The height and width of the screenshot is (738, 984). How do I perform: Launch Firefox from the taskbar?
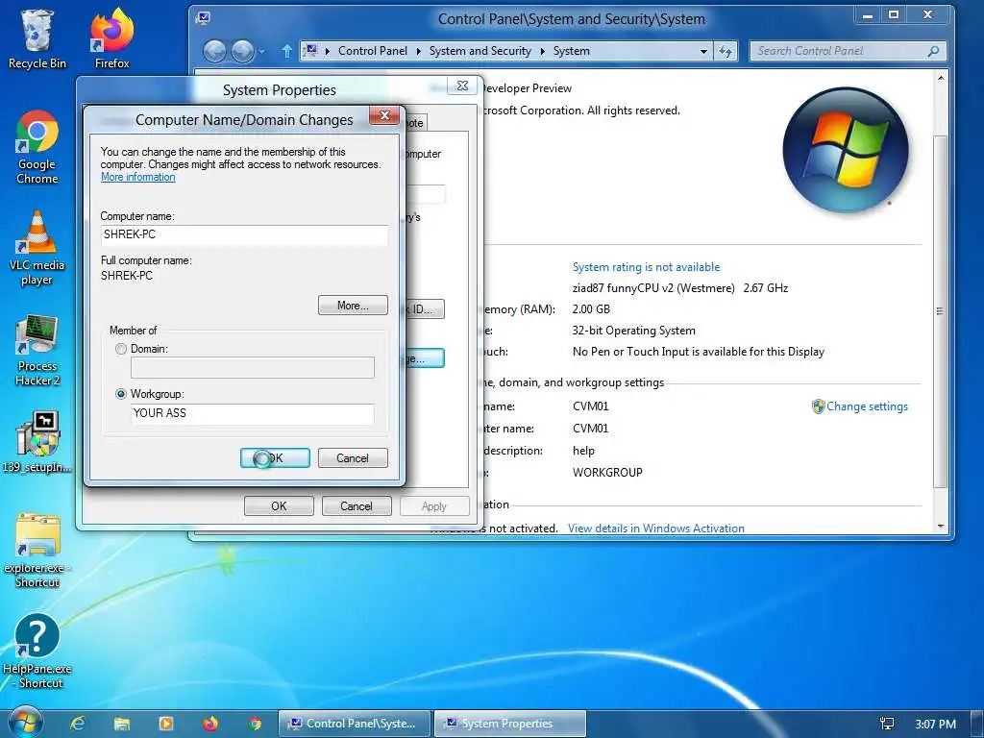coord(210,724)
